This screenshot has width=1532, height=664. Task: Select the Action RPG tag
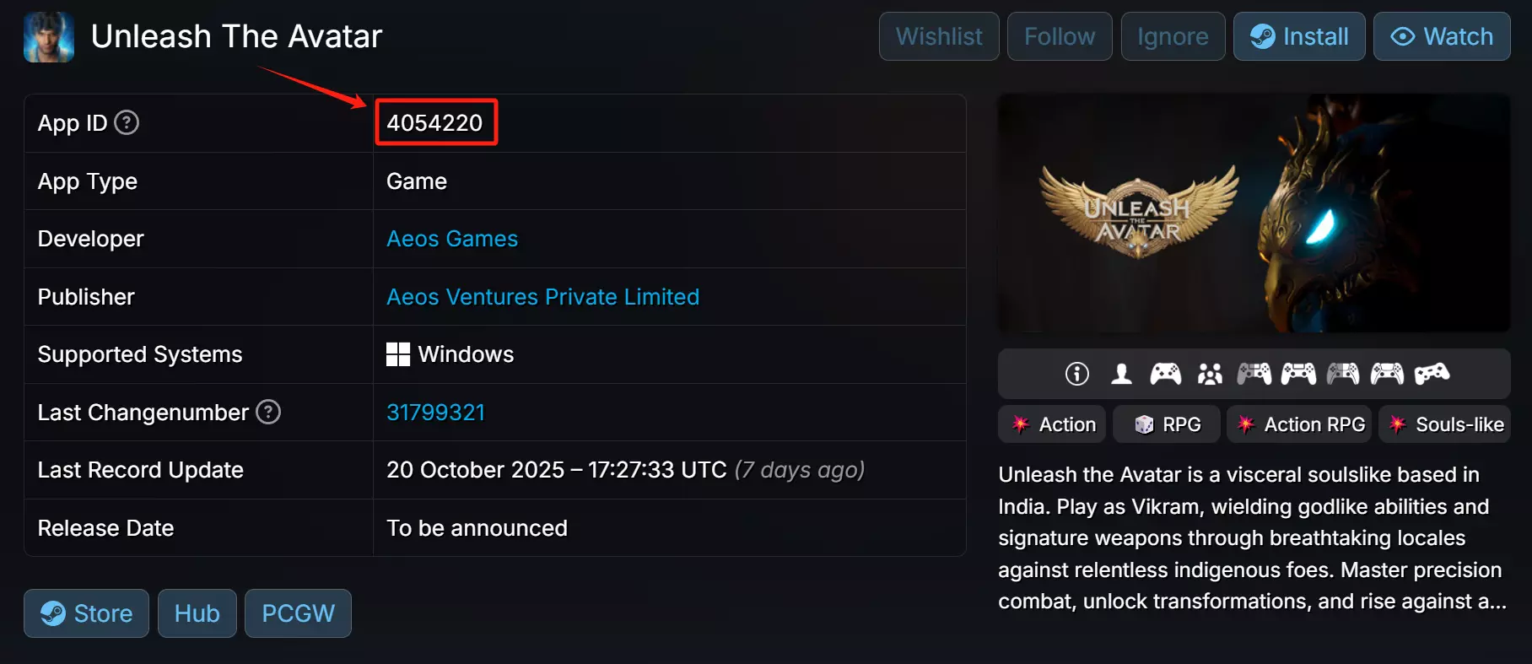[x=1300, y=424]
